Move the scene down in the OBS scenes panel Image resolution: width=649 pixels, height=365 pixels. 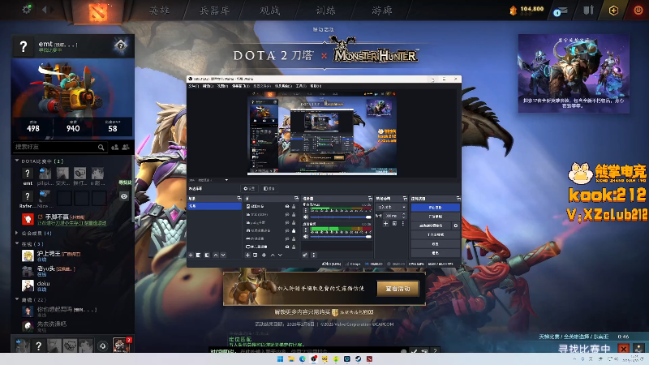tap(223, 255)
